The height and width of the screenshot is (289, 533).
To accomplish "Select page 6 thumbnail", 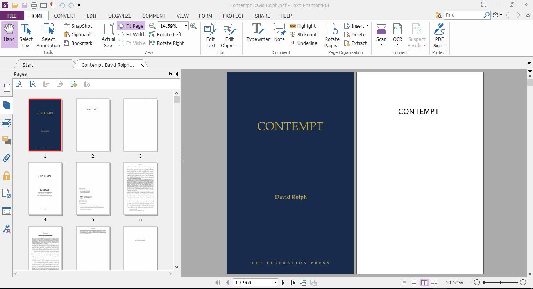I will [141, 189].
